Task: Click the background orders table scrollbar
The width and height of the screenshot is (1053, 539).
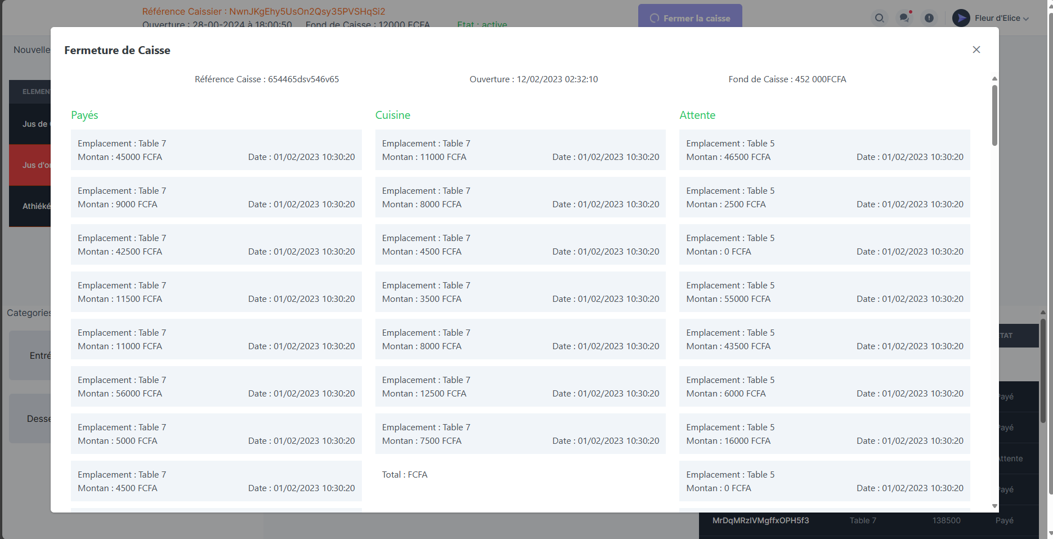Action: coord(1043,372)
